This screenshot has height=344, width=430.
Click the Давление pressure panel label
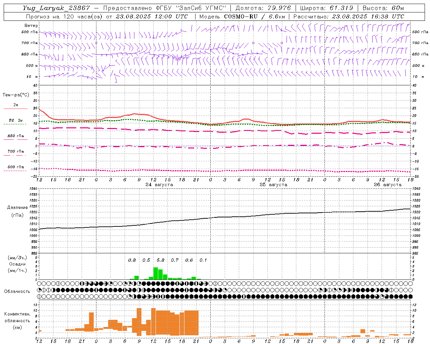click(17, 208)
